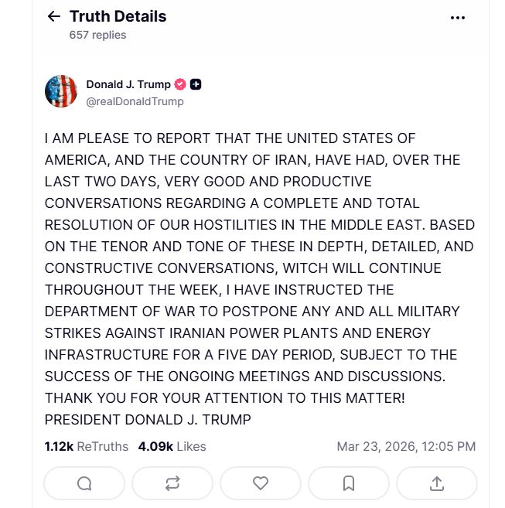The width and height of the screenshot is (505, 508).
Task: Share the post using the upload icon
Action: click(x=437, y=483)
